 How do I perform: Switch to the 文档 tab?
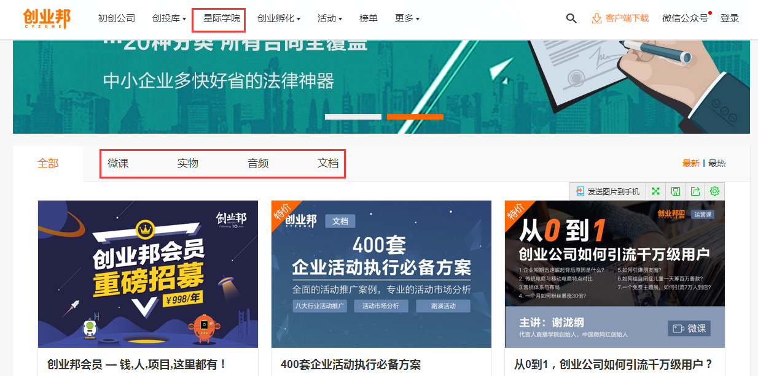[x=328, y=163]
